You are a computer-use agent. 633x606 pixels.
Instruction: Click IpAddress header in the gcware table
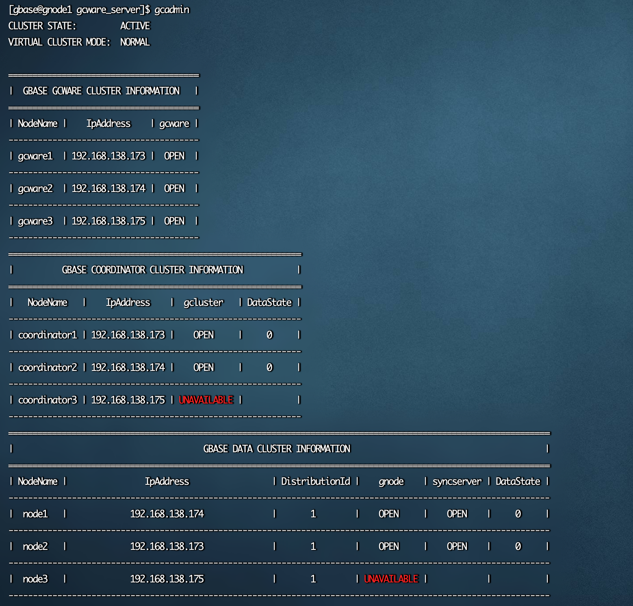coord(108,124)
